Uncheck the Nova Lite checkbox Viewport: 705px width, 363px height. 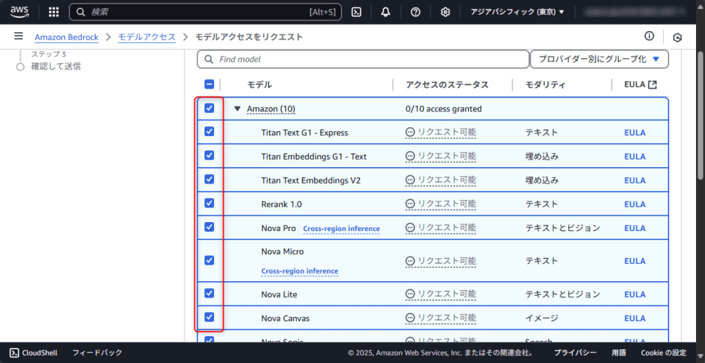coord(209,294)
